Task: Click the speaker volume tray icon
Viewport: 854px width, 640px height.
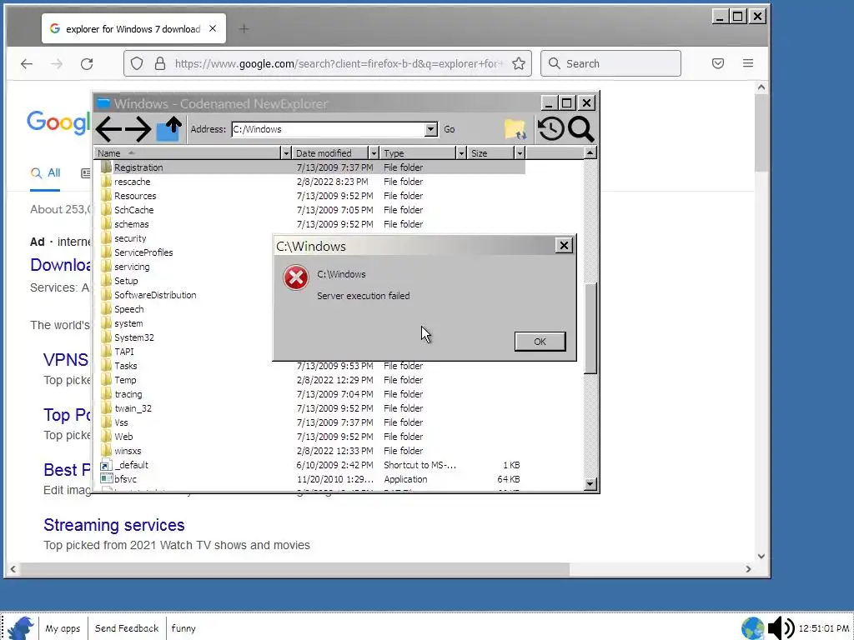Action: tap(781, 628)
